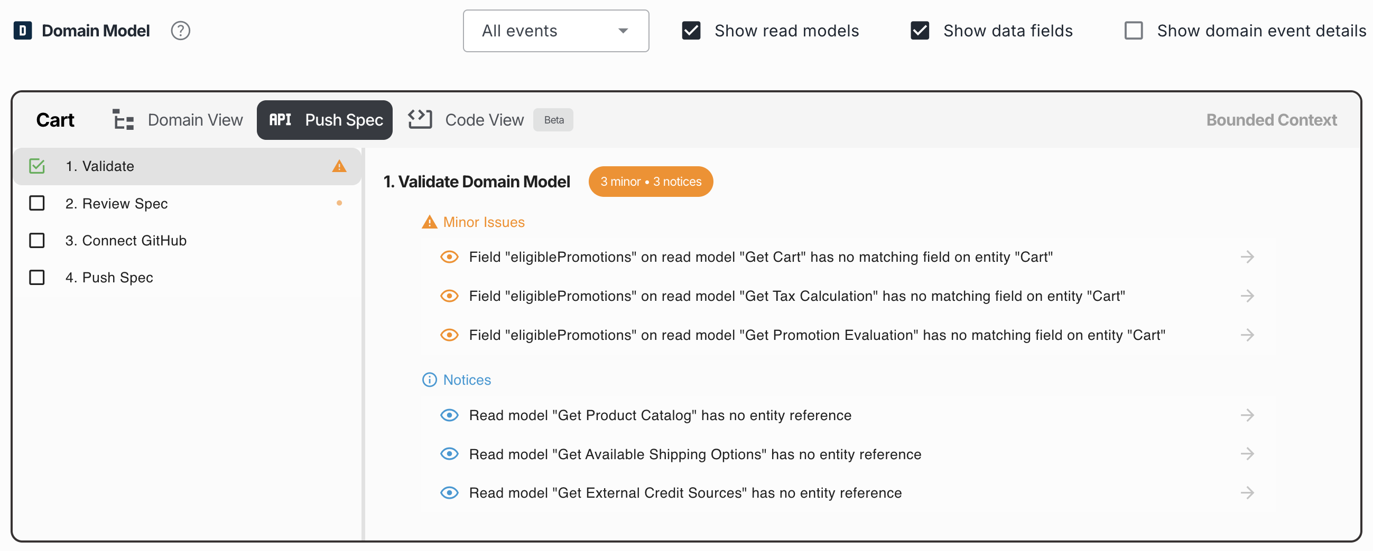Click the Domain Model help question-mark icon
The image size is (1373, 551).
pyautogui.click(x=180, y=31)
